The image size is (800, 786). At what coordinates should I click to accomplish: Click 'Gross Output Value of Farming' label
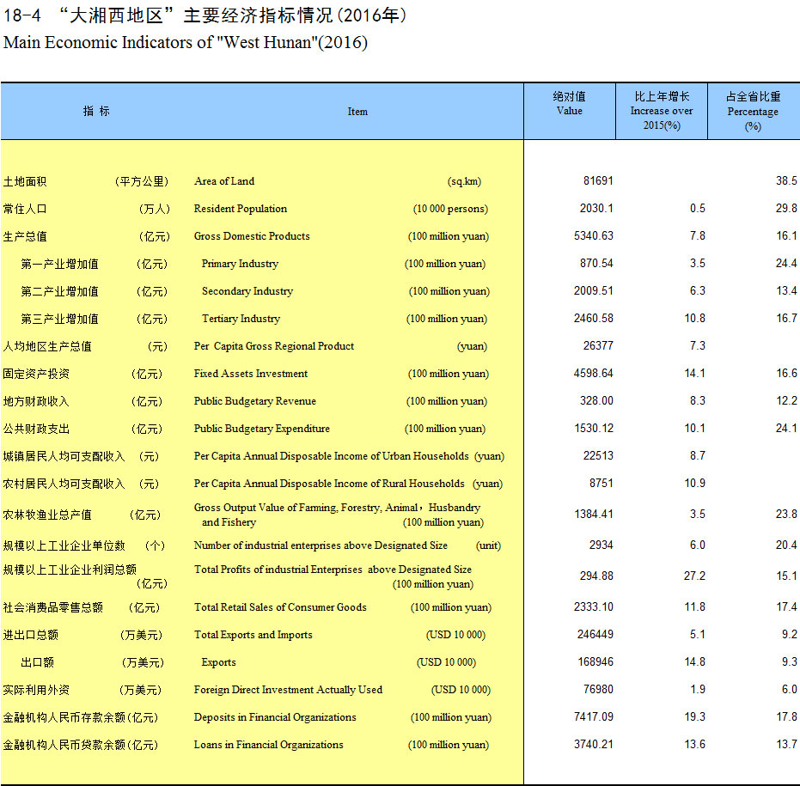(337, 515)
